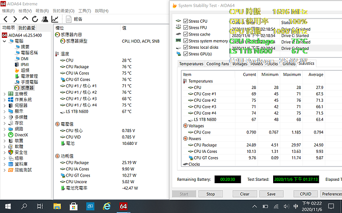Toggle the Stress FPU checkbox

pos(186,27)
